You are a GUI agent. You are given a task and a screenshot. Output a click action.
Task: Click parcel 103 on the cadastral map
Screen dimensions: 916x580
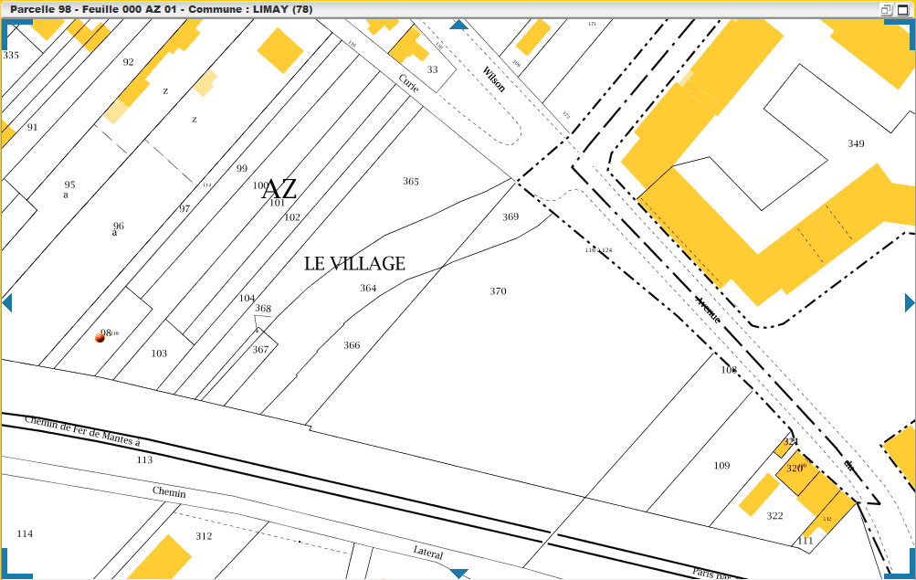(x=159, y=353)
